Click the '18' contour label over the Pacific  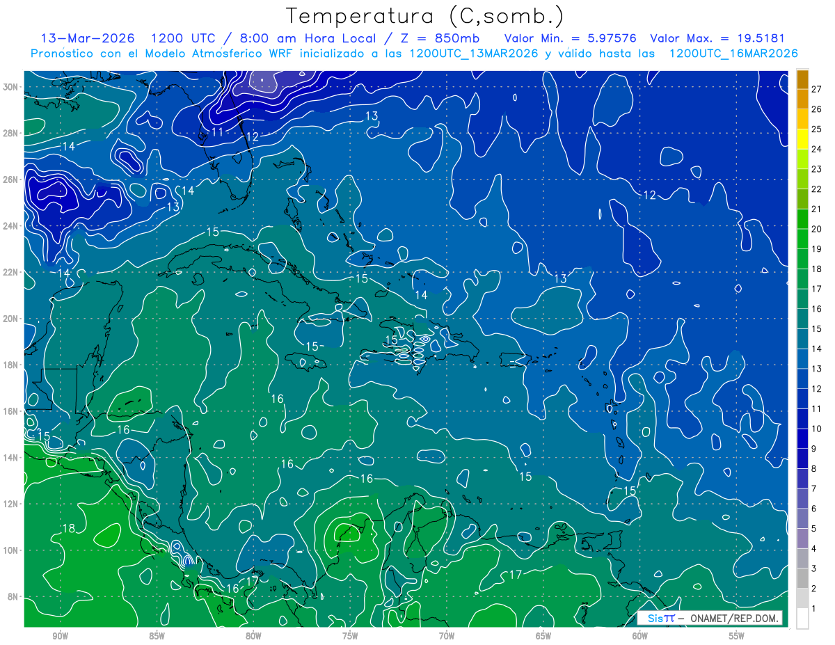[68, 529]
